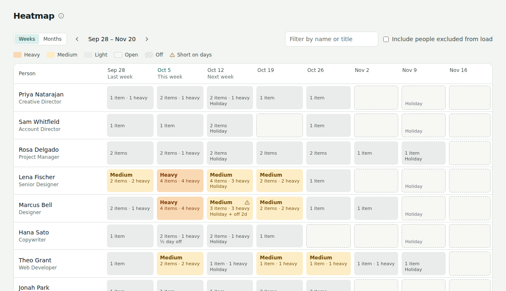This screenshot has height=291, width=506.
Task: Open Rosa Delgado's person row name
Action: coord(39,150)
